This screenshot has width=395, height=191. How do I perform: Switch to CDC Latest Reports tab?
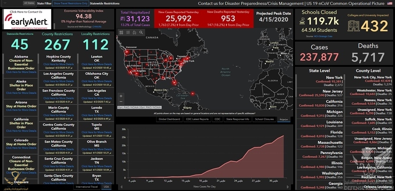tap(197, 119)
